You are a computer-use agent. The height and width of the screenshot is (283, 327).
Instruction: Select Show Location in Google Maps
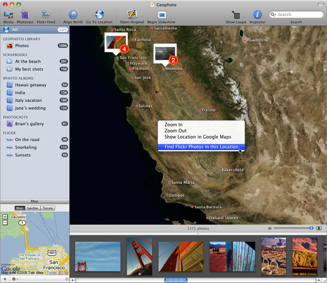198,137
